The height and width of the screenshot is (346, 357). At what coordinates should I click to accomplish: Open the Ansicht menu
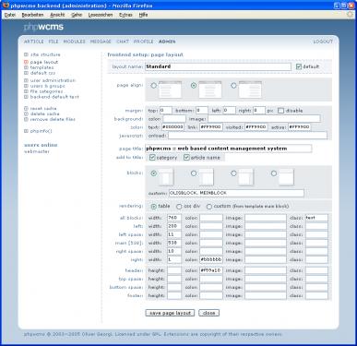coord(57,15)
